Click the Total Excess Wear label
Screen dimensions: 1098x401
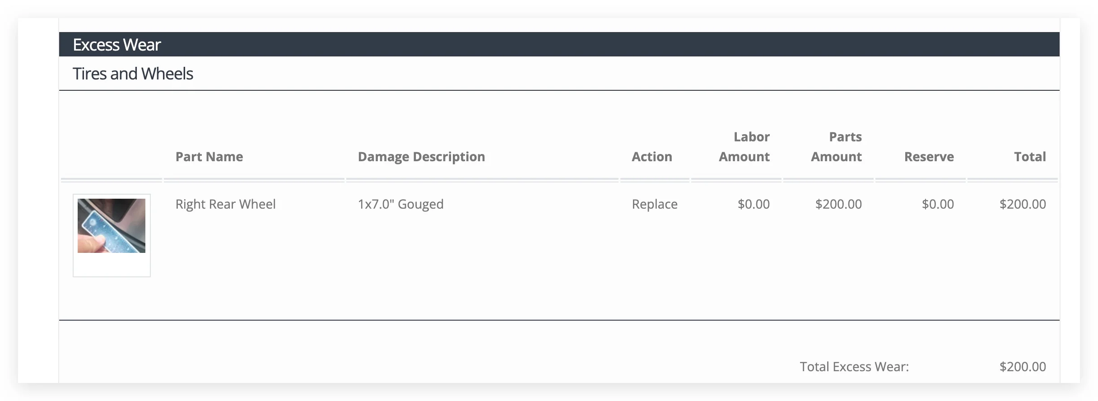click(x=854, y=367)
